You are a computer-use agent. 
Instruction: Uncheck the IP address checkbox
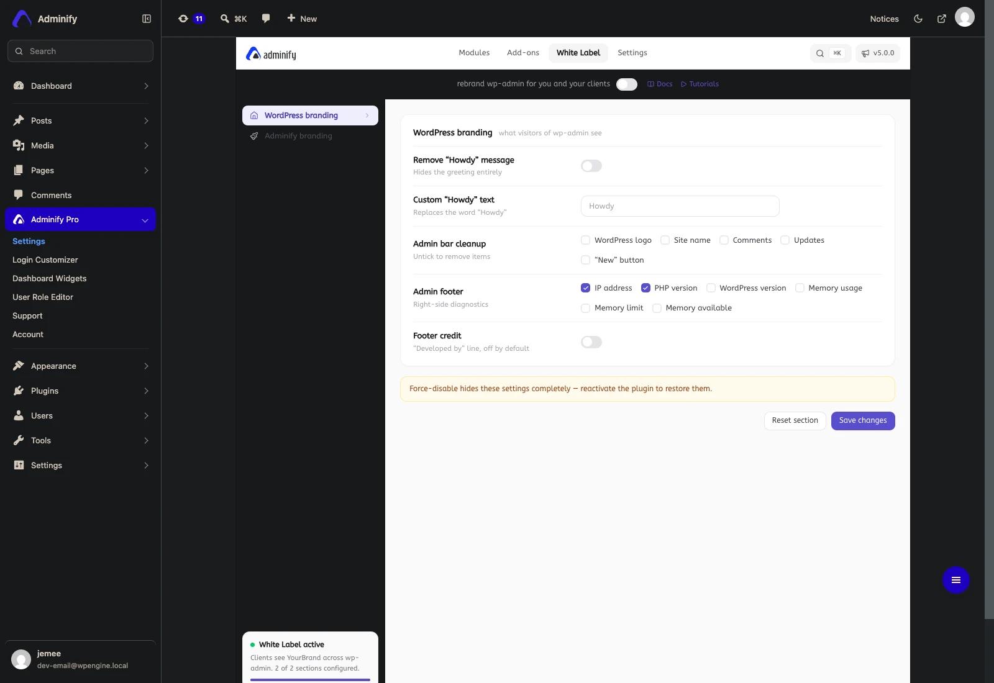pyautogui.click(x=585, y=288)
